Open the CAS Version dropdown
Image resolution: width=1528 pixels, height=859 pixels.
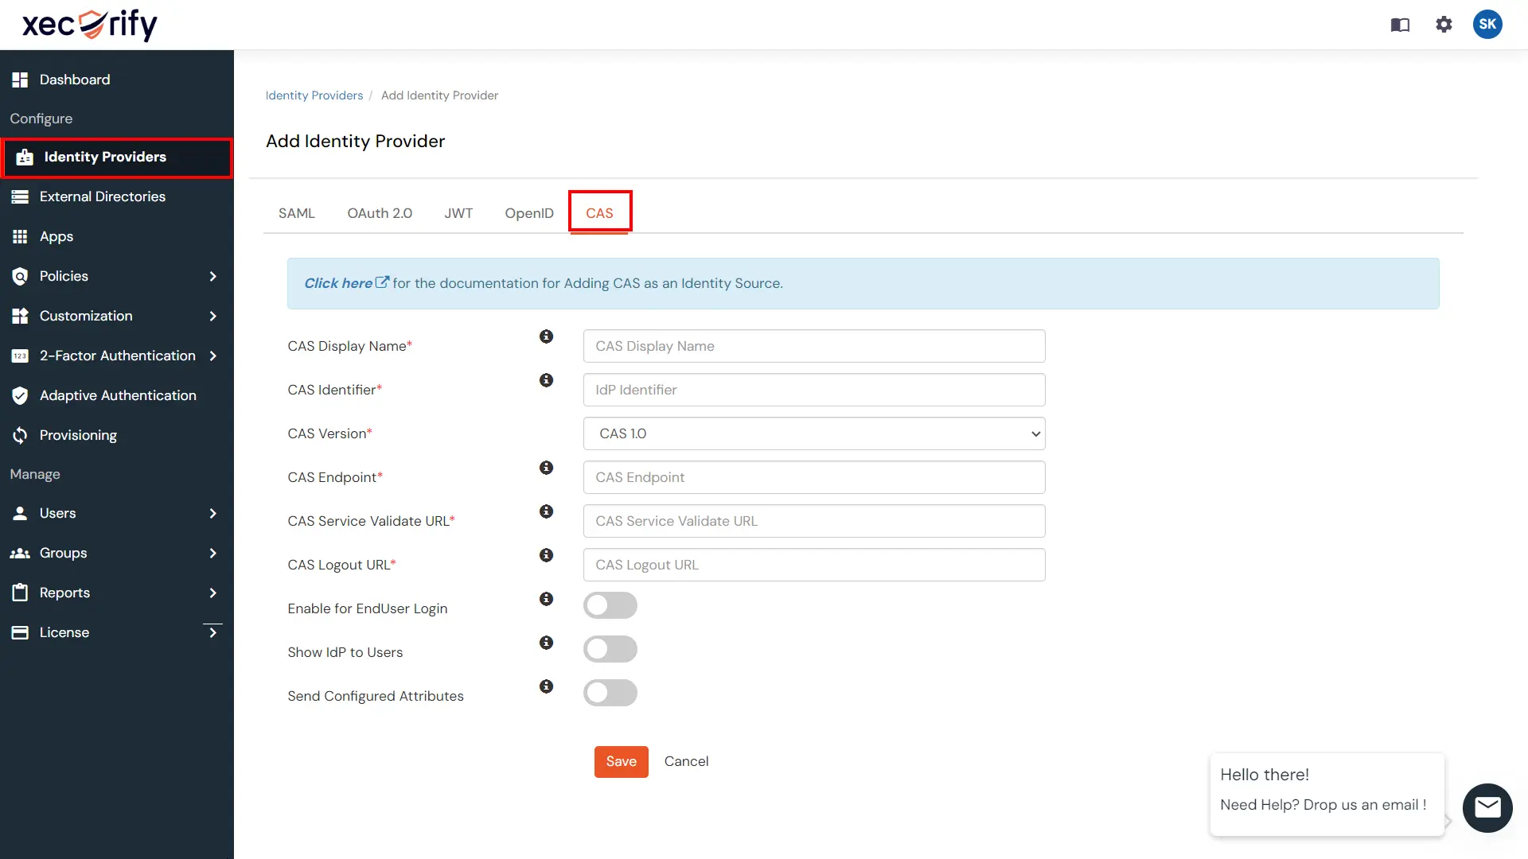(x=813, y=433)
